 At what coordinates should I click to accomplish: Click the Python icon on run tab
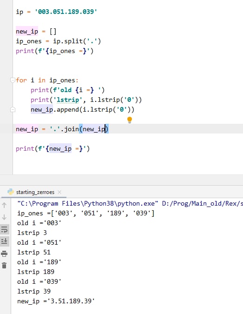11,192
